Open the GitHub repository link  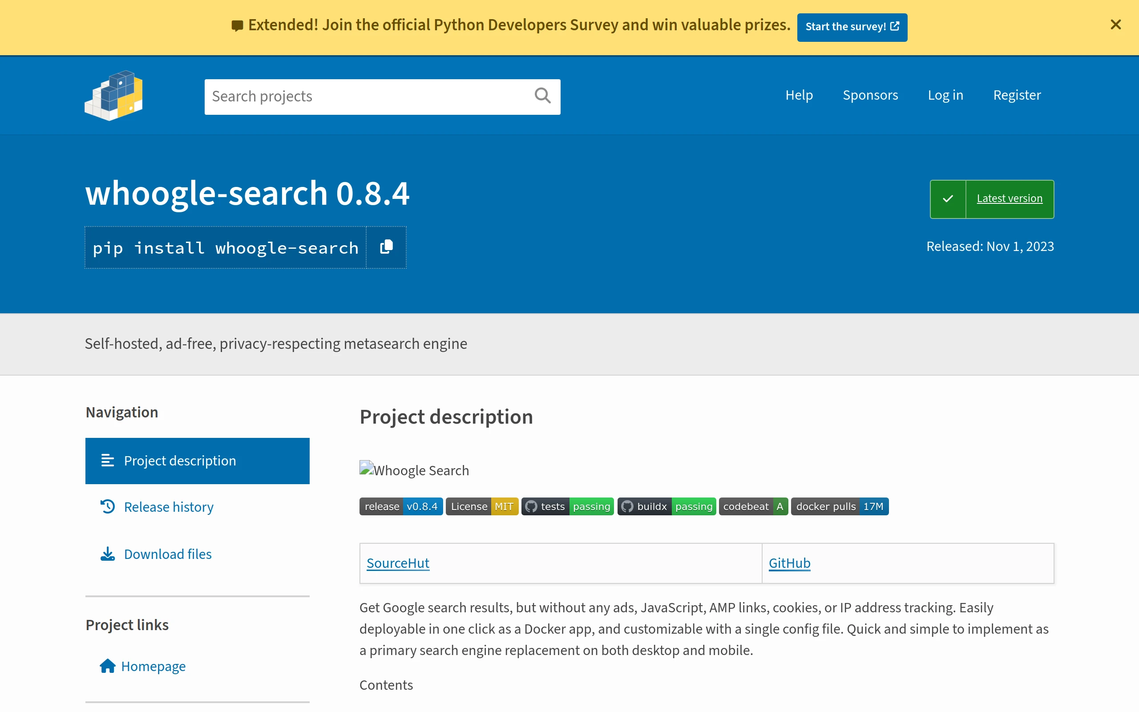coord(789,563)
